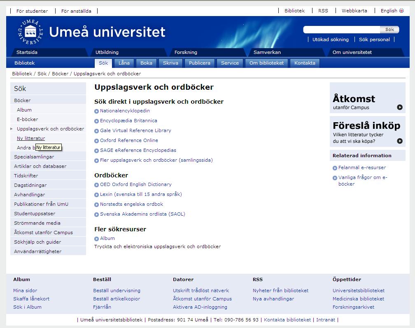Open RSS link in top bar

[x=323, y=11]
